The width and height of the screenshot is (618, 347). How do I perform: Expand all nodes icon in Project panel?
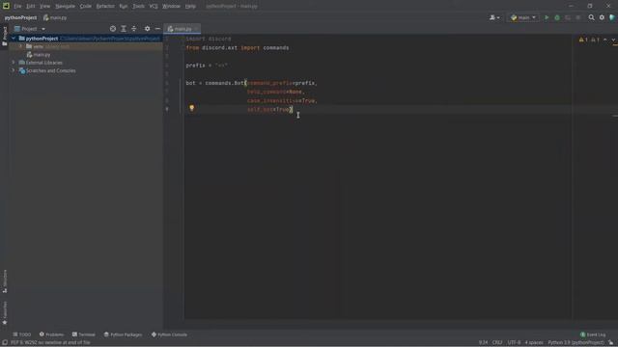[x=124, y=29]
